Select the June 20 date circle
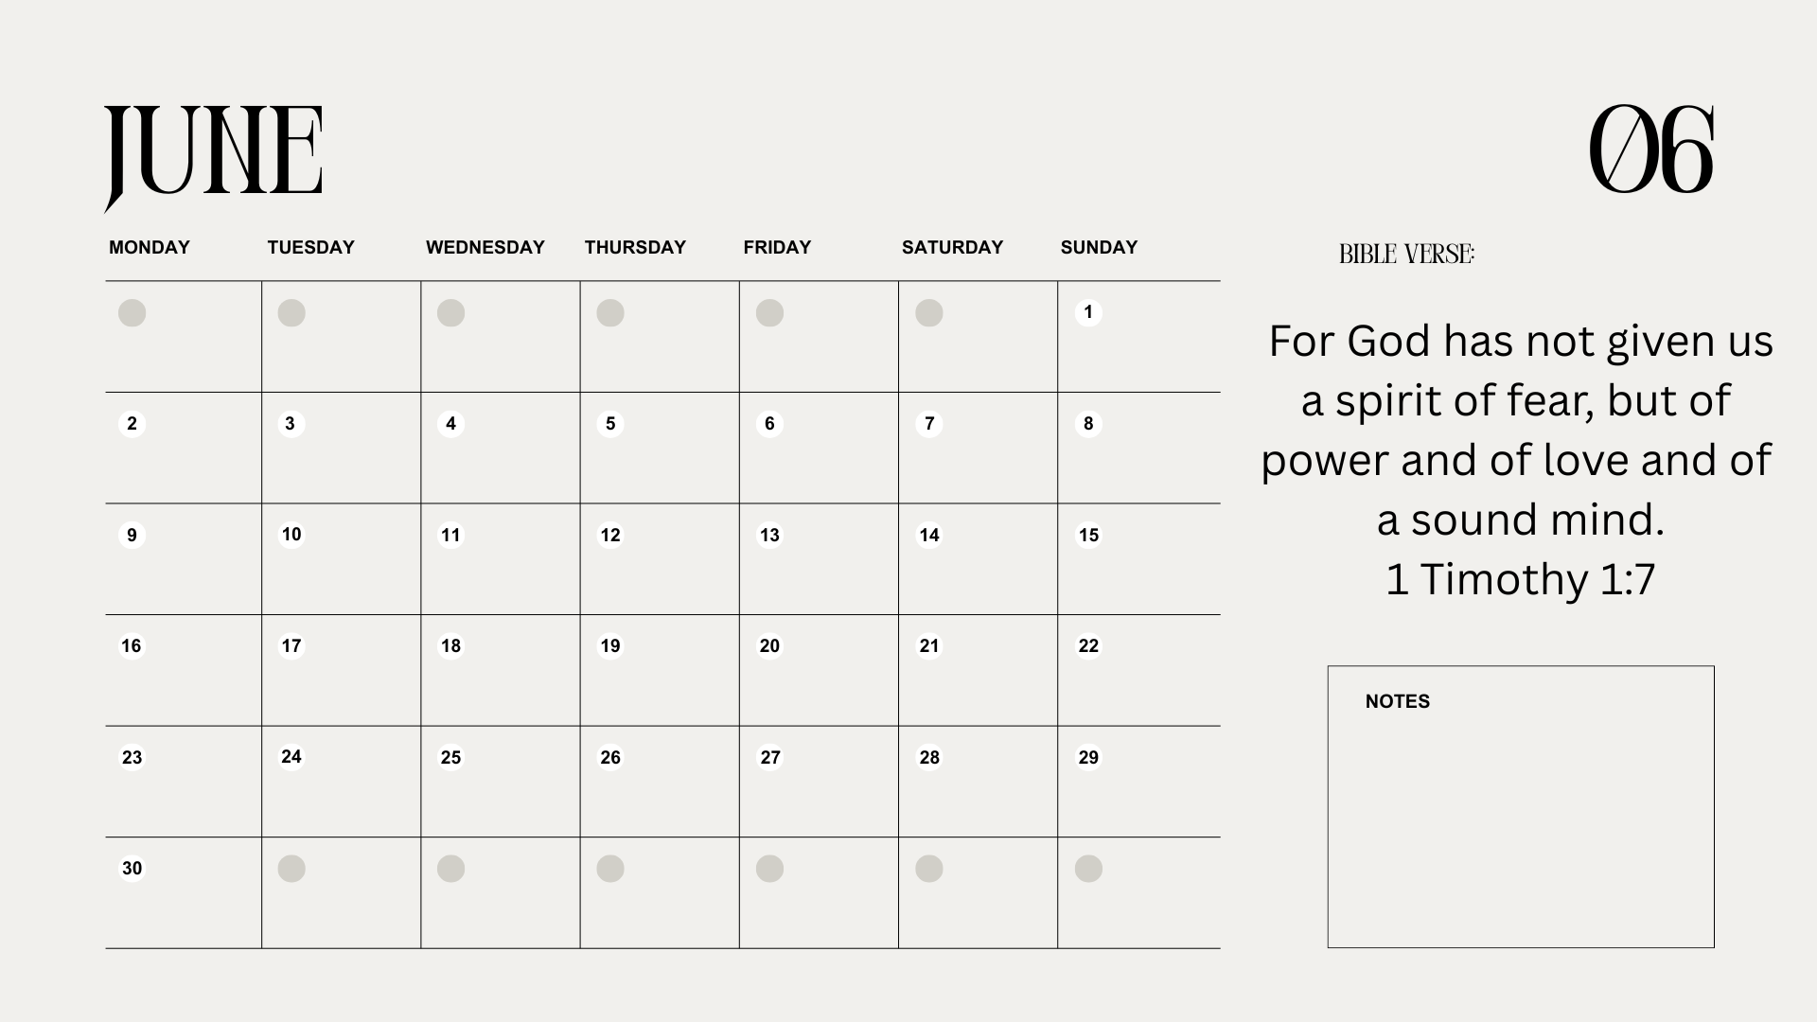The image size is (1817, 1022). pyautogui.click(x=769, y=645)
